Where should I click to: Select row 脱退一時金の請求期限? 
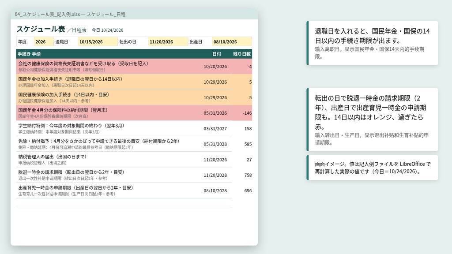[x=134, y=175]
